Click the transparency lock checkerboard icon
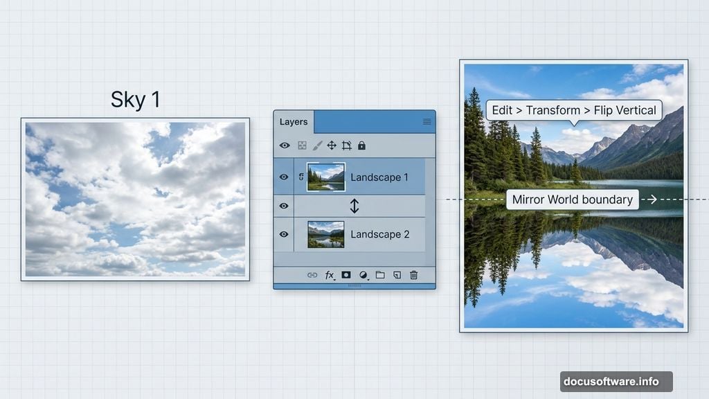Image resolution: width=709 pixels, height=399 pixels. pyautogui.click(x=302, y=145)
